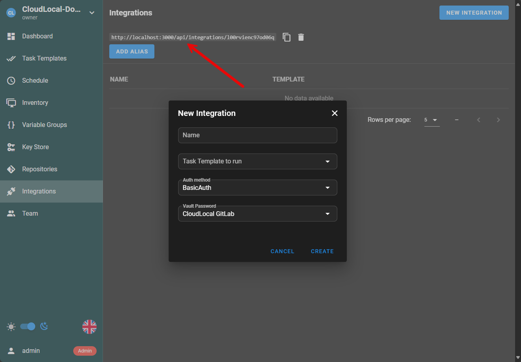Image resolution: width=521 pixels, height=362 pixels.
Task: Click the Key Store key icon
Action: click(x=11, y=147)
